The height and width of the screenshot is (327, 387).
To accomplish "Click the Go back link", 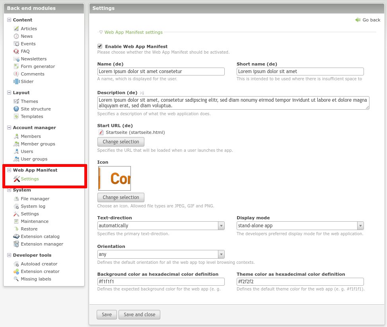I will click(x=371, y=20).
